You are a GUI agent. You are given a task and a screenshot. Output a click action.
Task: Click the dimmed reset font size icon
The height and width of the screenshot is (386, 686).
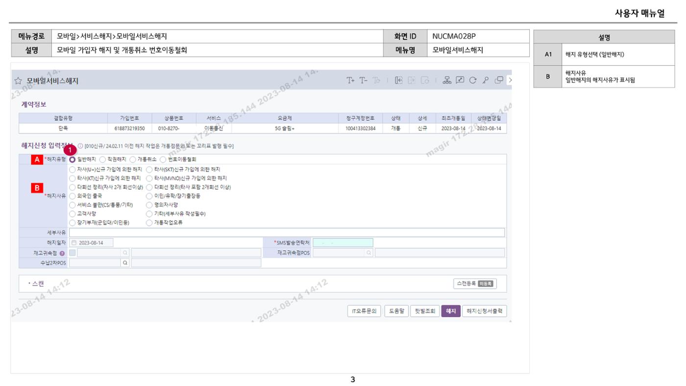point(376,80)
